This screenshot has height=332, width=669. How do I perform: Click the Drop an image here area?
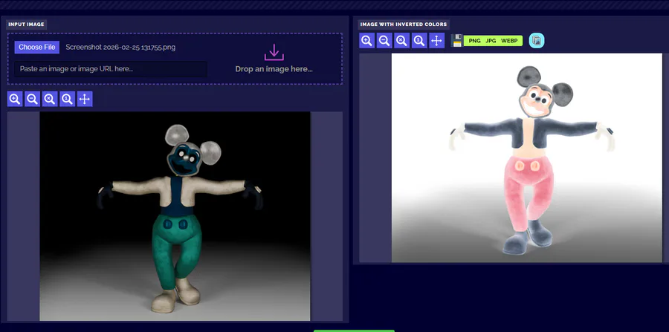tap(274, 59)
